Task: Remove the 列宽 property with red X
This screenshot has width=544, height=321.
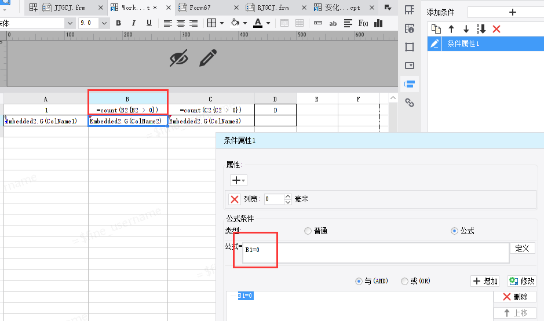Action: click(235, 199)
